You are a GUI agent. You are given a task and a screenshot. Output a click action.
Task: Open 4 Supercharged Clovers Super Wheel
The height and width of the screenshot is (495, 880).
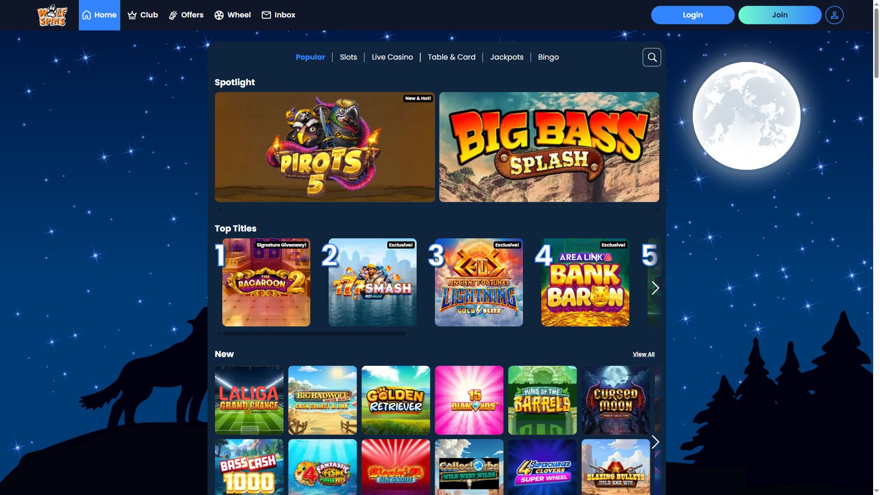point(543,467)
